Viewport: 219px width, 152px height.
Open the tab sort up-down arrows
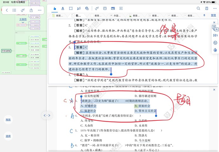204,15
